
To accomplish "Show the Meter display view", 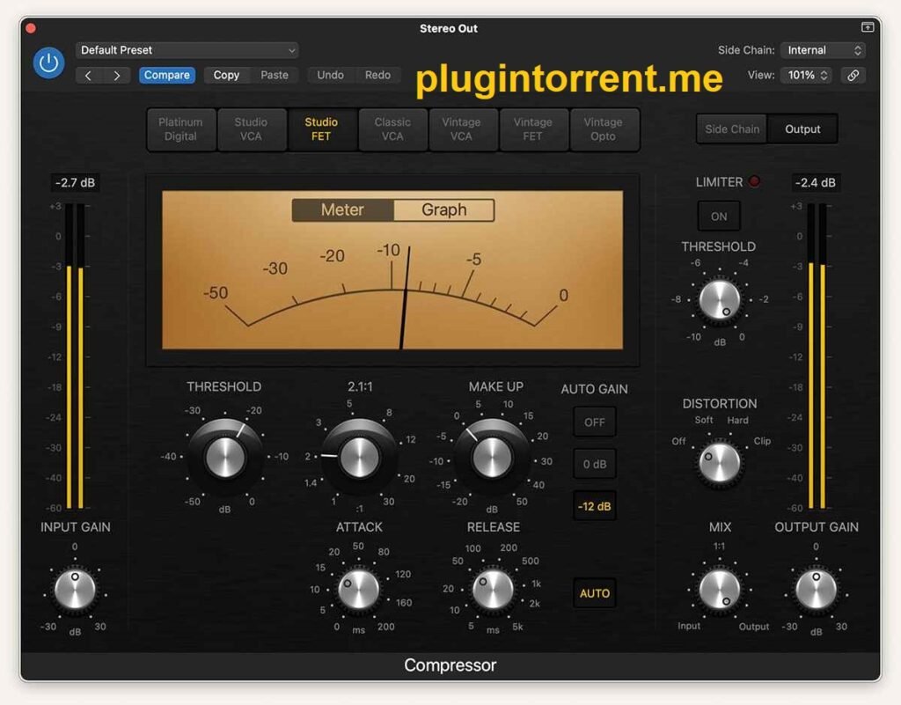I will tap(342, 209).
